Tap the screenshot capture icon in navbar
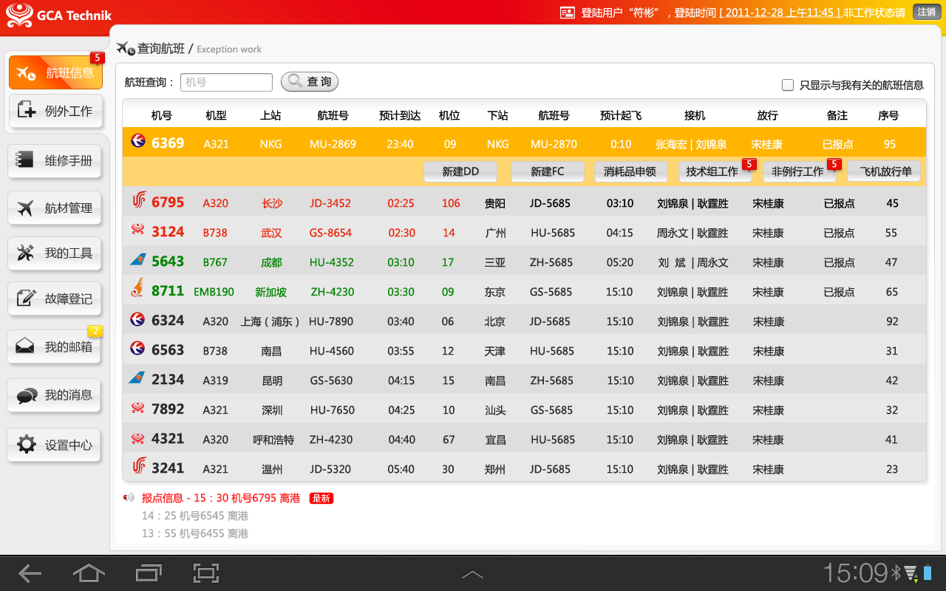The image size is (946, 591). point(206,573)
